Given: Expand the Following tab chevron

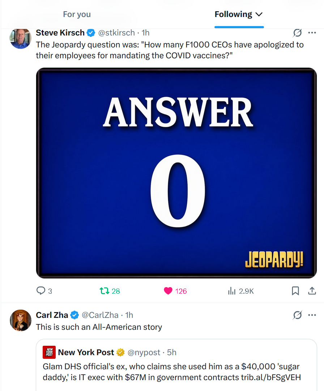Looking at the screenshot, I should [259, 14].
